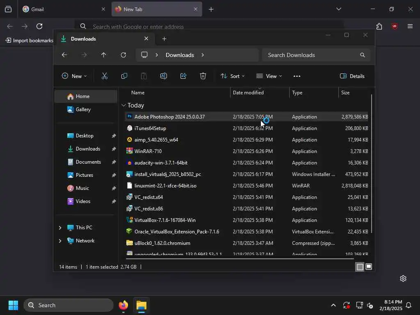Click the uBlock Origin icon in Firefox toolbar
This screenshot has height=315, width=420.
[x=394, y=26]
